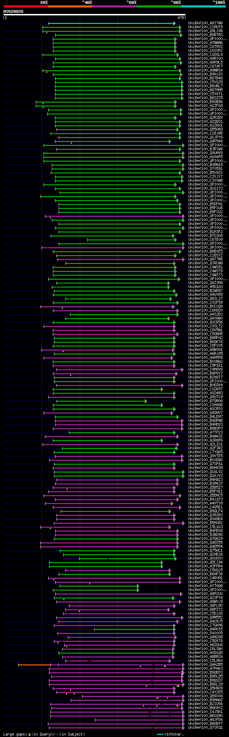This screenshot has width=229, height=737.
Task: Click the UniRef100_B7QM06 label
Action: (x=205, y=401)
